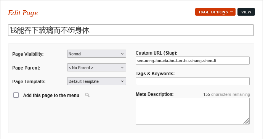Click the 'Tags & Keywords:' label
Screen dimensions: 263x139
(x=155, y=74)
